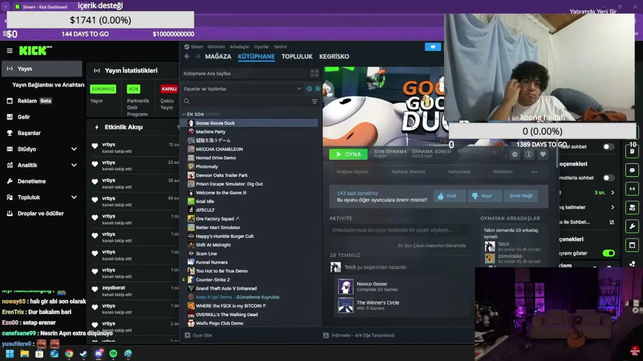Go forward in Steam navigation

click(198, 57)
